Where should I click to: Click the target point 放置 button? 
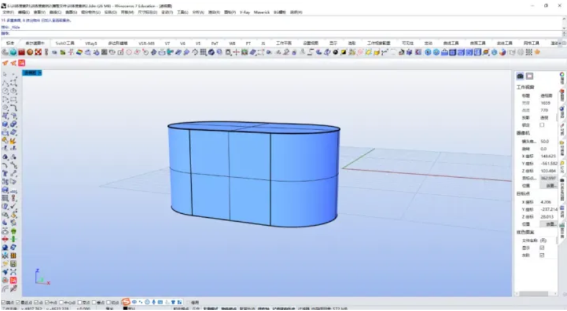(549, 224)
